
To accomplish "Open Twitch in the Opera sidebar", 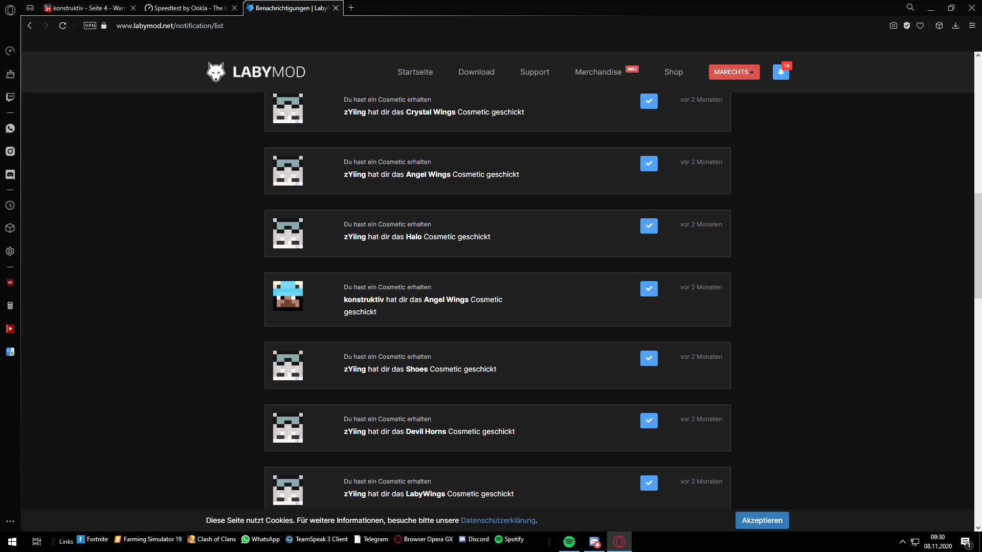I will pyautogui.click(x=10, y=97).
